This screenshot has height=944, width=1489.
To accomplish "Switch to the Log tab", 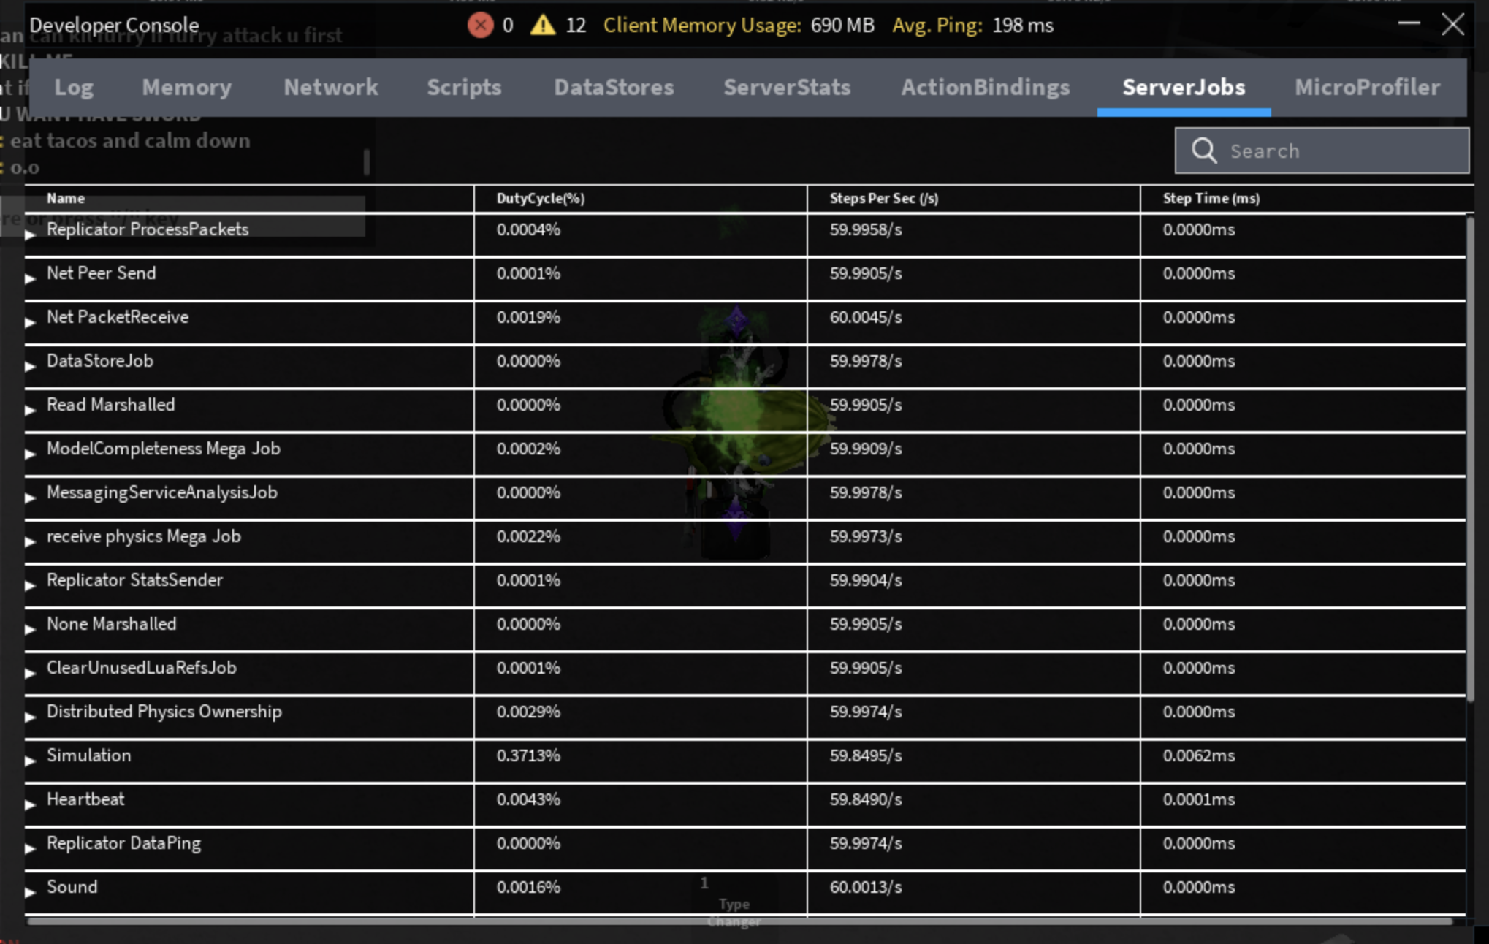I will click(74, 88).
